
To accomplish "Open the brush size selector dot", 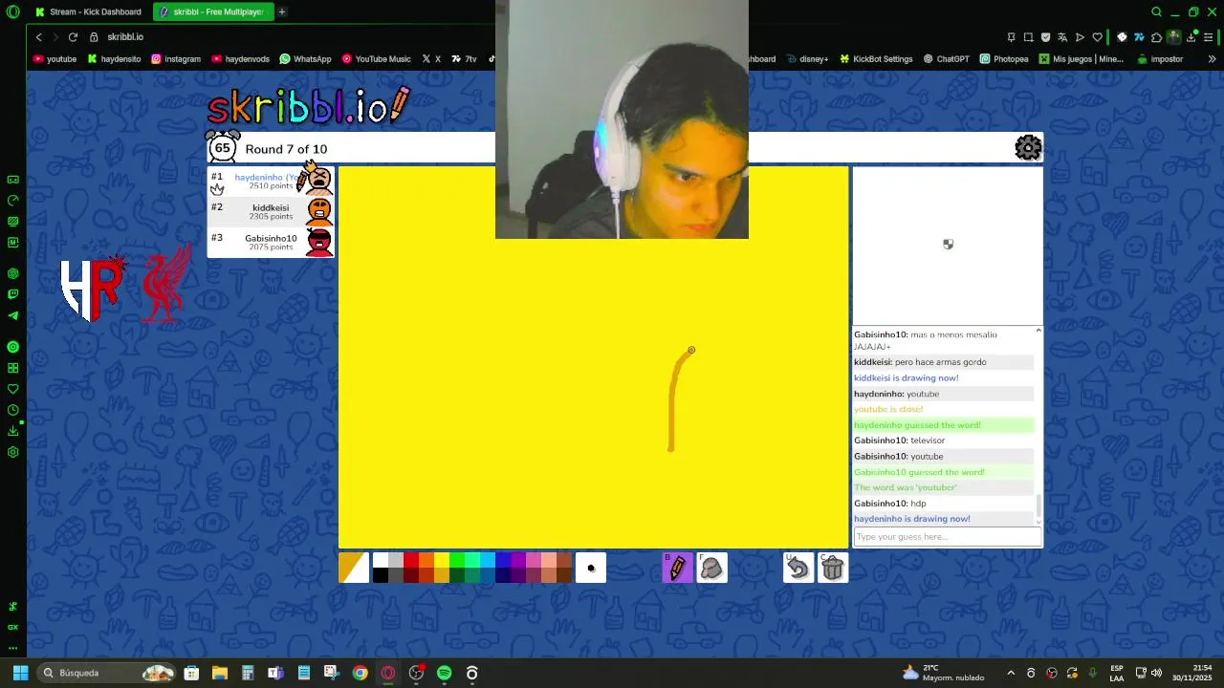I will (591, 568).
